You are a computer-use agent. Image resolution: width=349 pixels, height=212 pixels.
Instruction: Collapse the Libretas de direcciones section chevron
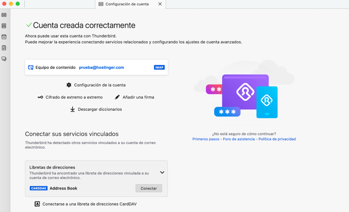(162, 172)
